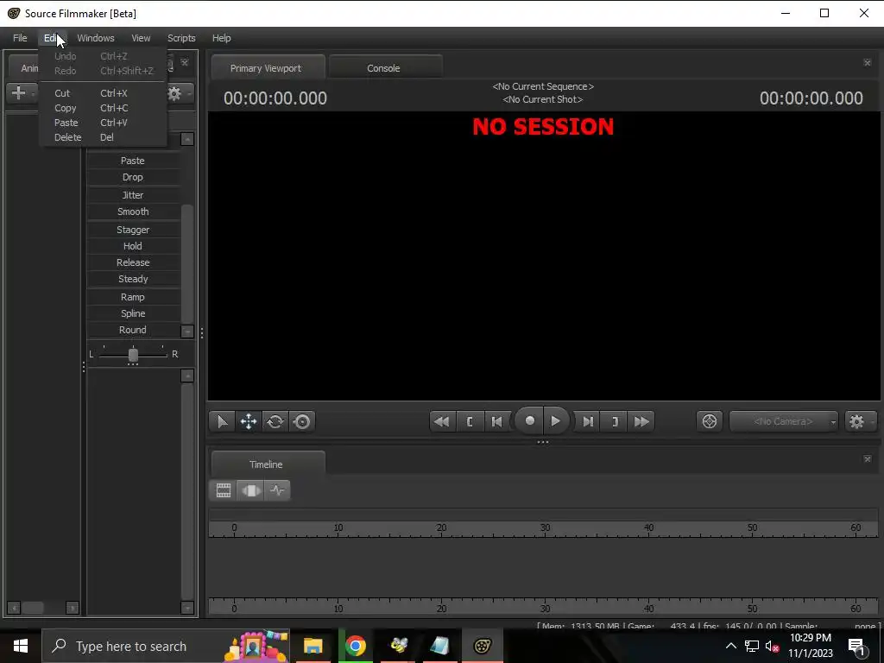Open the No Camera dropdown
The image size is (884, 663).
point(784,421)
